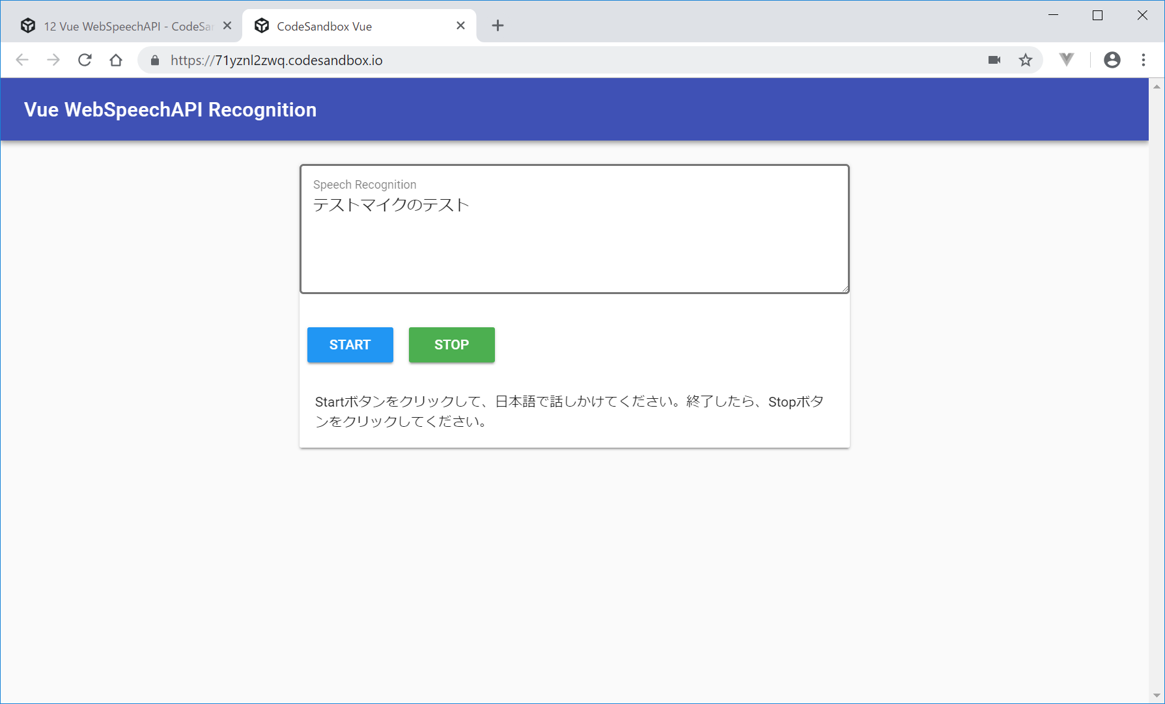Reload the current page
The image size is (1165, 704).
pos(85,60)
